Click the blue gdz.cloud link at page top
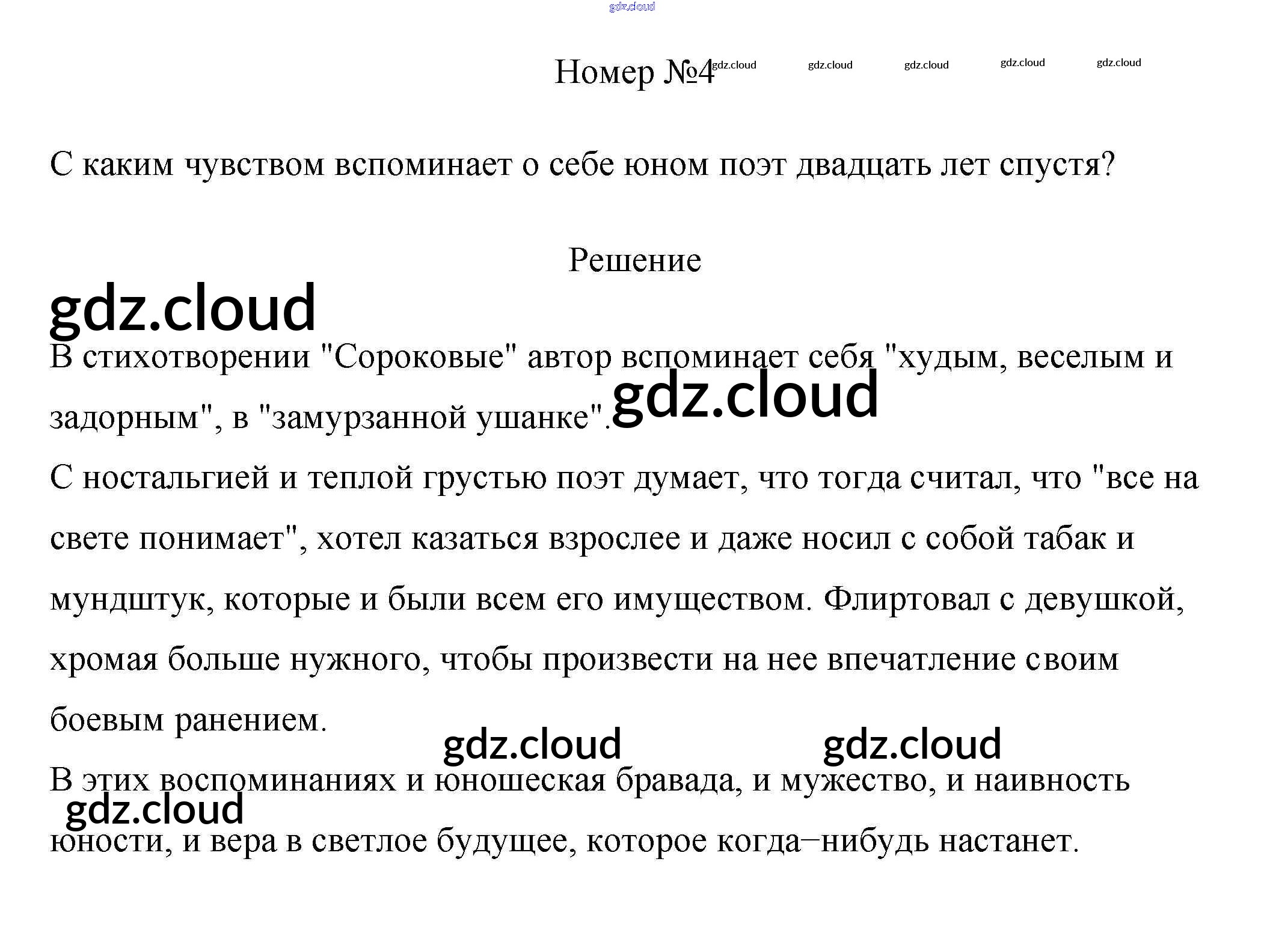 [631, 7]
